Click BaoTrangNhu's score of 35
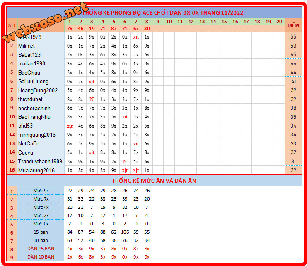Viewport: 307px width, 266px height. click(293, 117)
